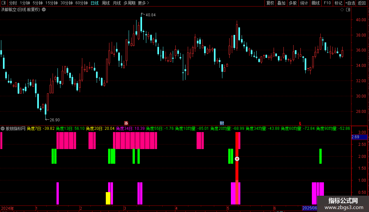Switch to 日线 daily chart
Screen dimensions: 369x212
click(x=95, y=3)
